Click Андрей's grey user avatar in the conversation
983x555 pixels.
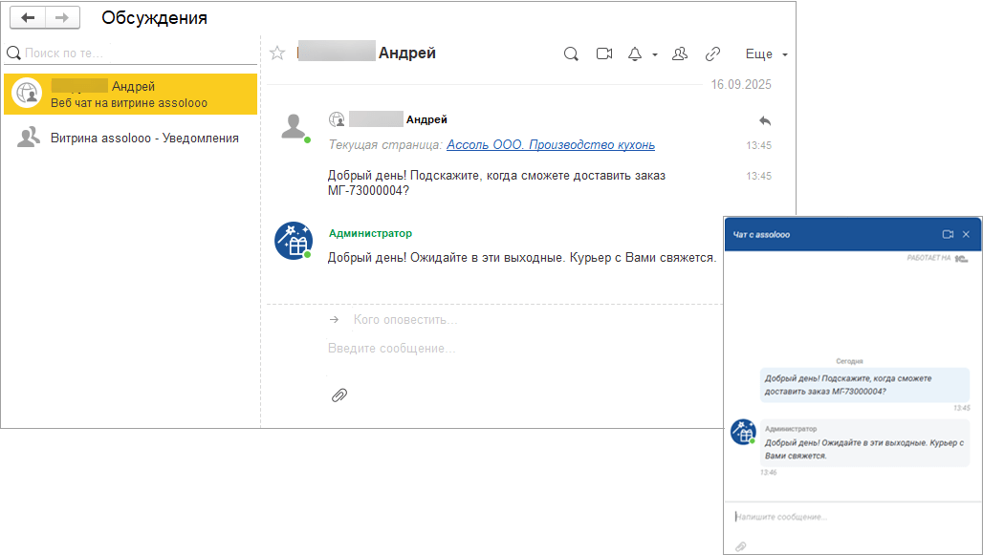click(294, 126)
